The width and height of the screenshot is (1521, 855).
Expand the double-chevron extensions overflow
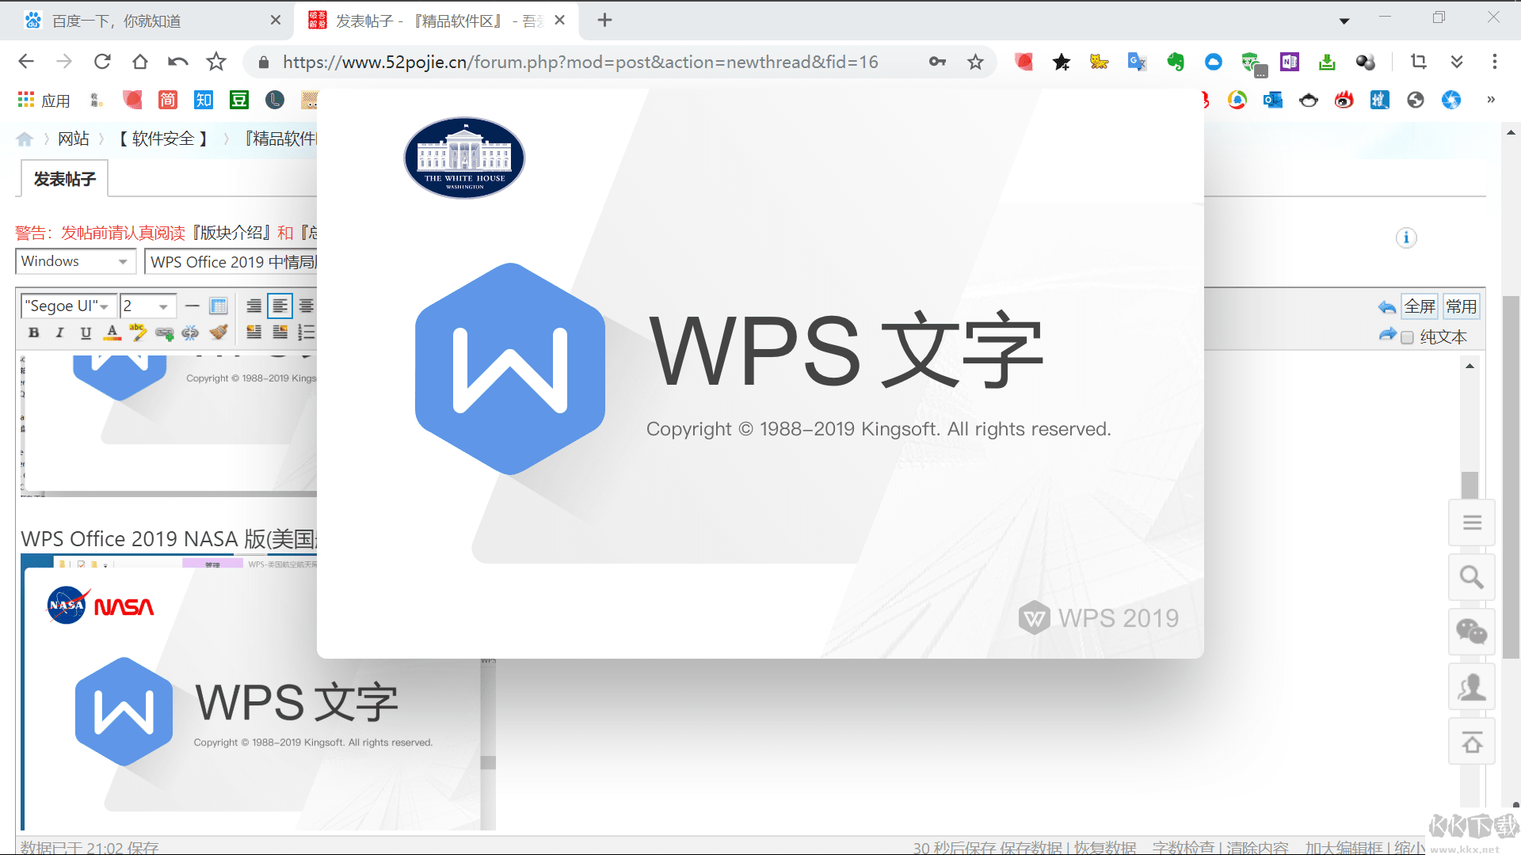coord(1456,62)
